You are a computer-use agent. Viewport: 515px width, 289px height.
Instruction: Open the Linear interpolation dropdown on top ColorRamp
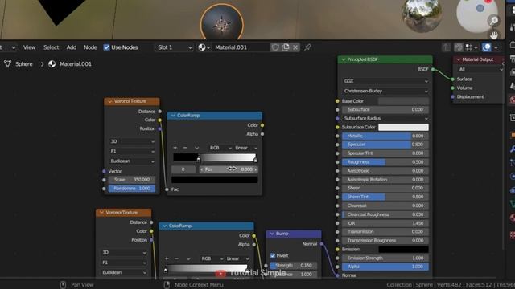245,148
